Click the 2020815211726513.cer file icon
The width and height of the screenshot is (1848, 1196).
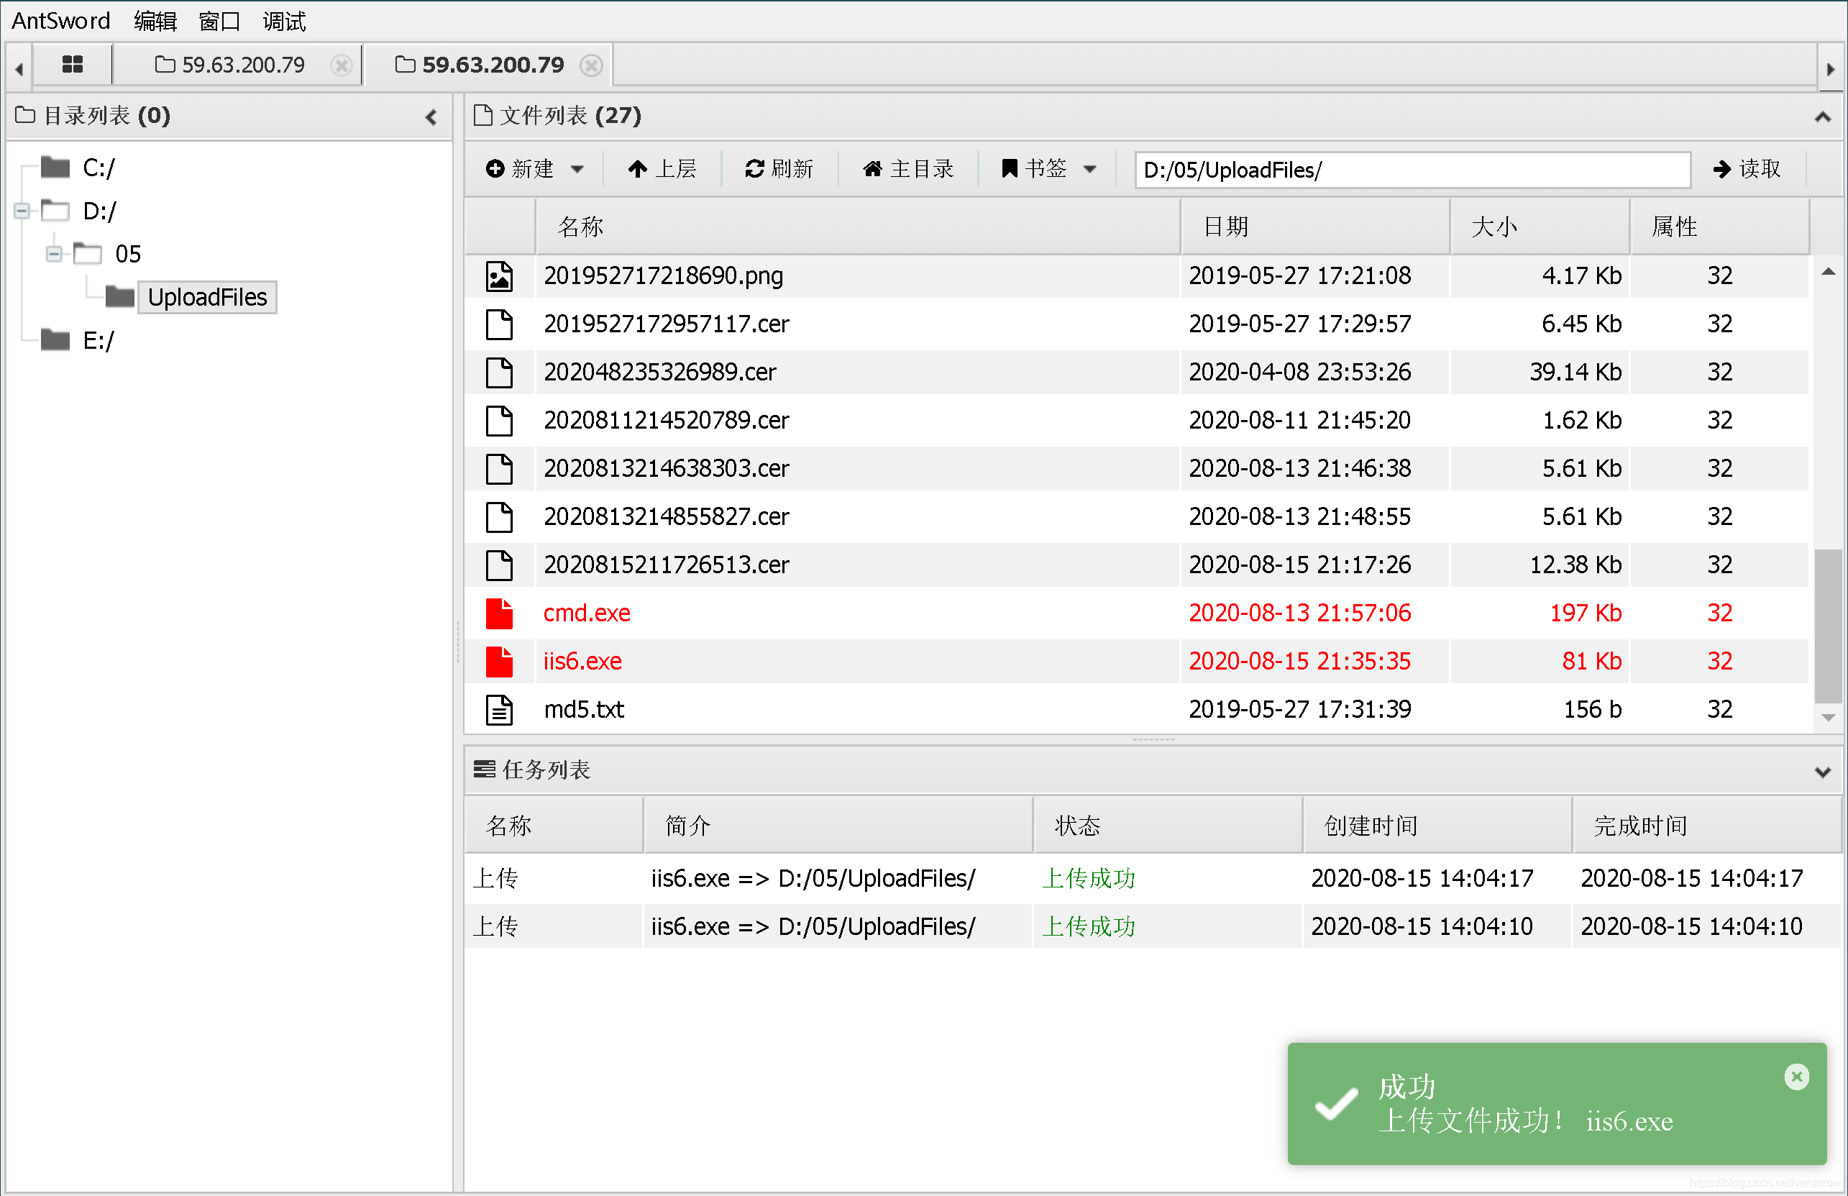tap(499, 565)
